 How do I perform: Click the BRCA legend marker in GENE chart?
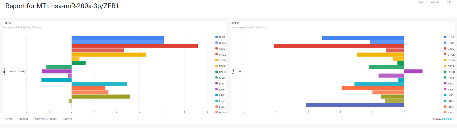coord(445,43)
